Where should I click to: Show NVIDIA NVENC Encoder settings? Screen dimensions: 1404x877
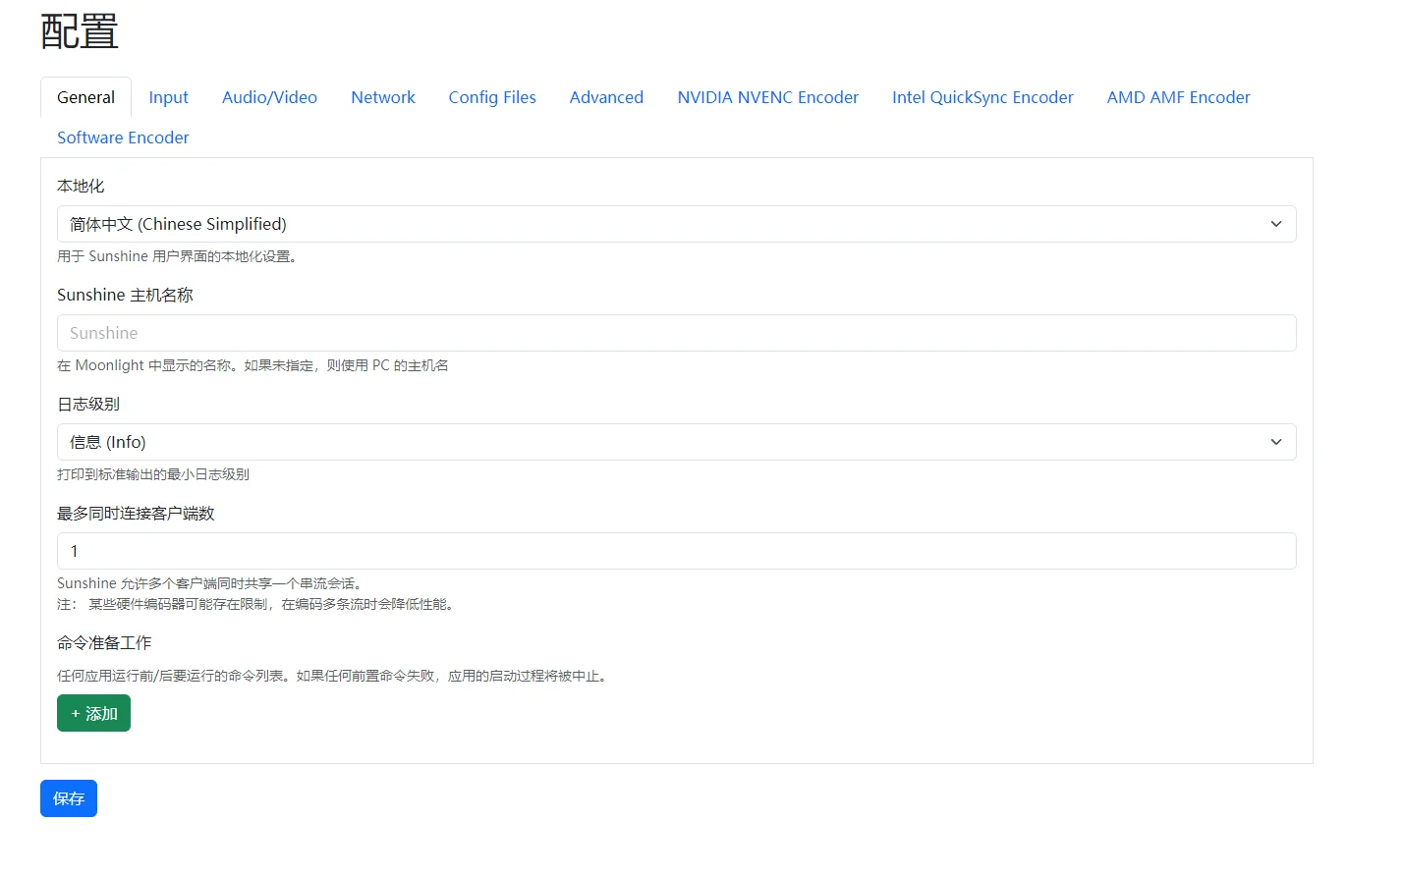[767, 97]
